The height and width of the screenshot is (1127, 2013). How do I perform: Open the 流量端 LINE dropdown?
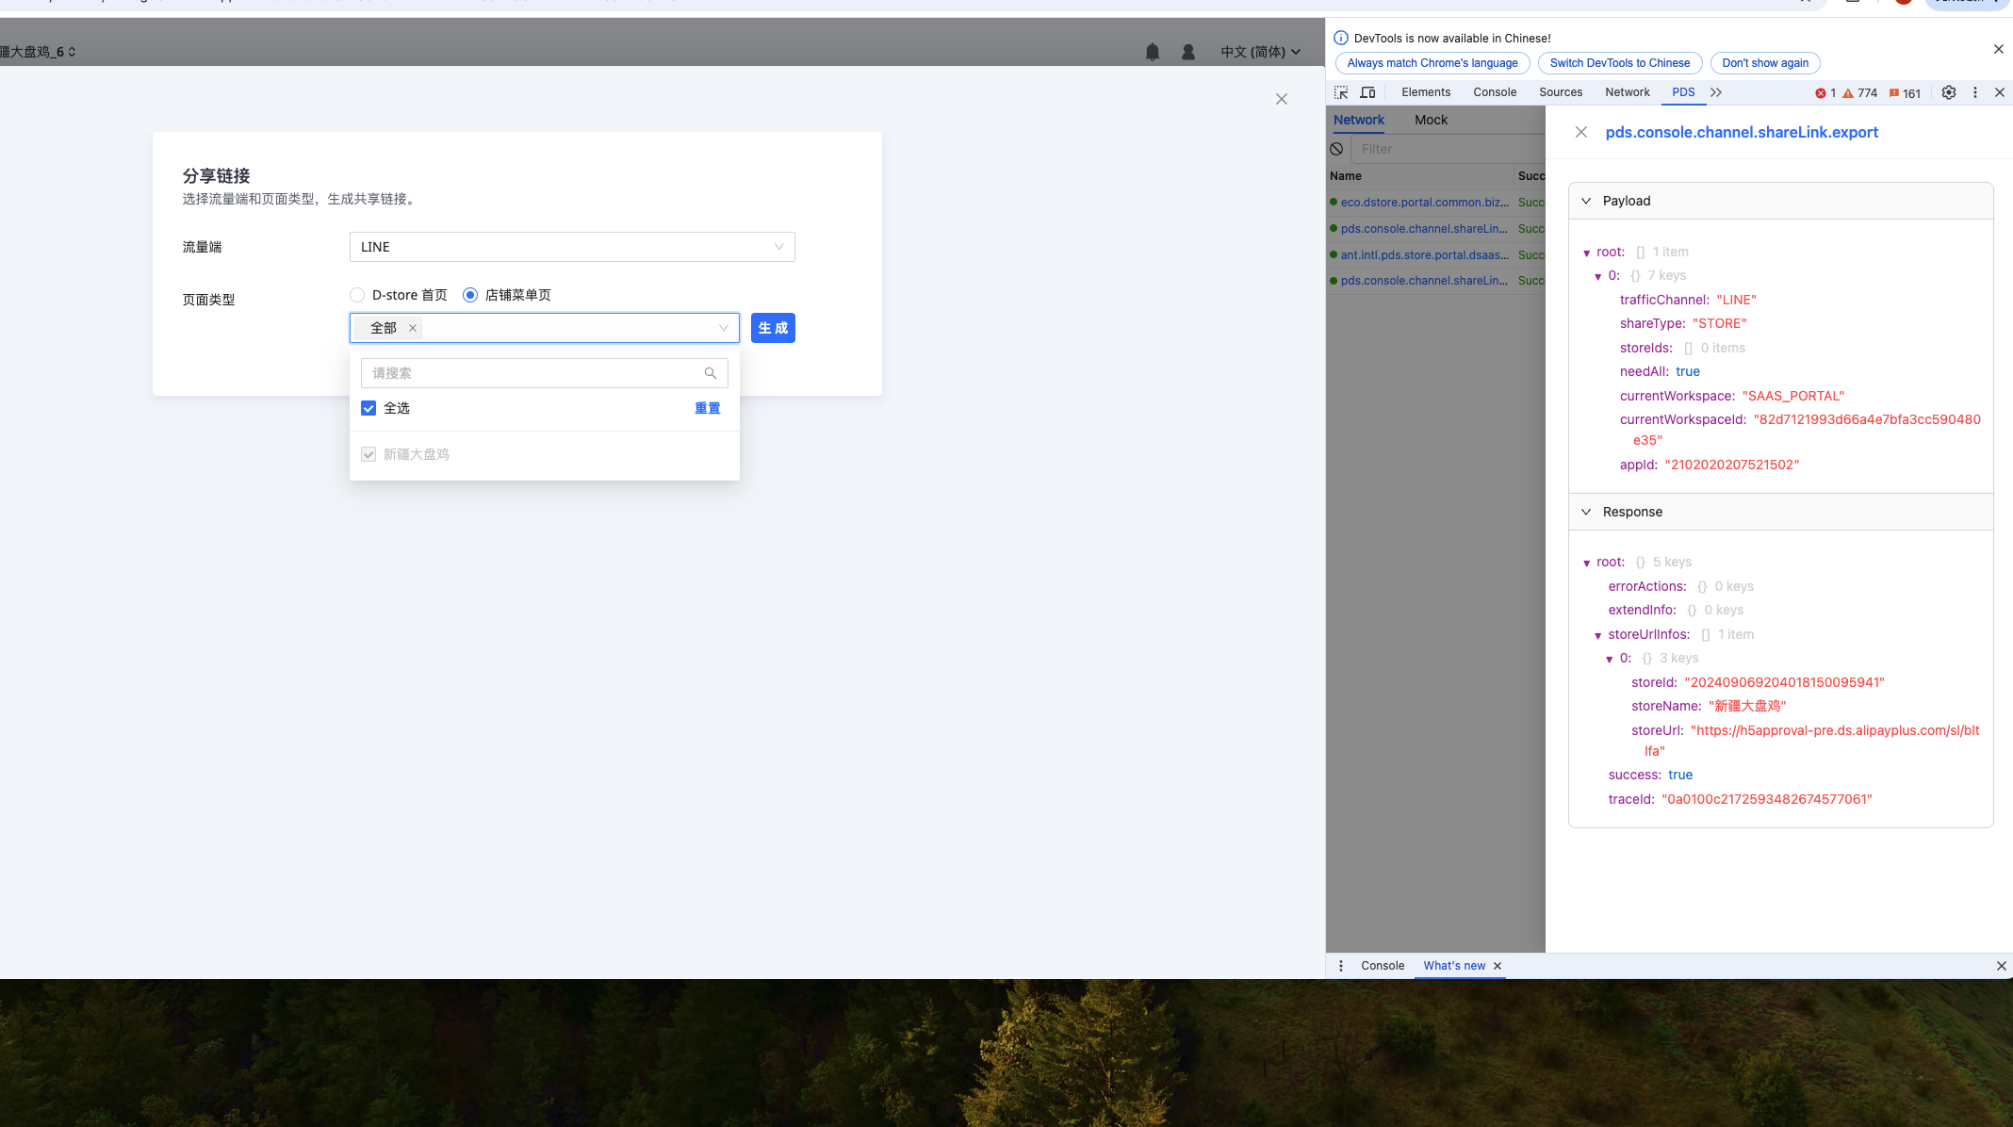pos(571,247)
